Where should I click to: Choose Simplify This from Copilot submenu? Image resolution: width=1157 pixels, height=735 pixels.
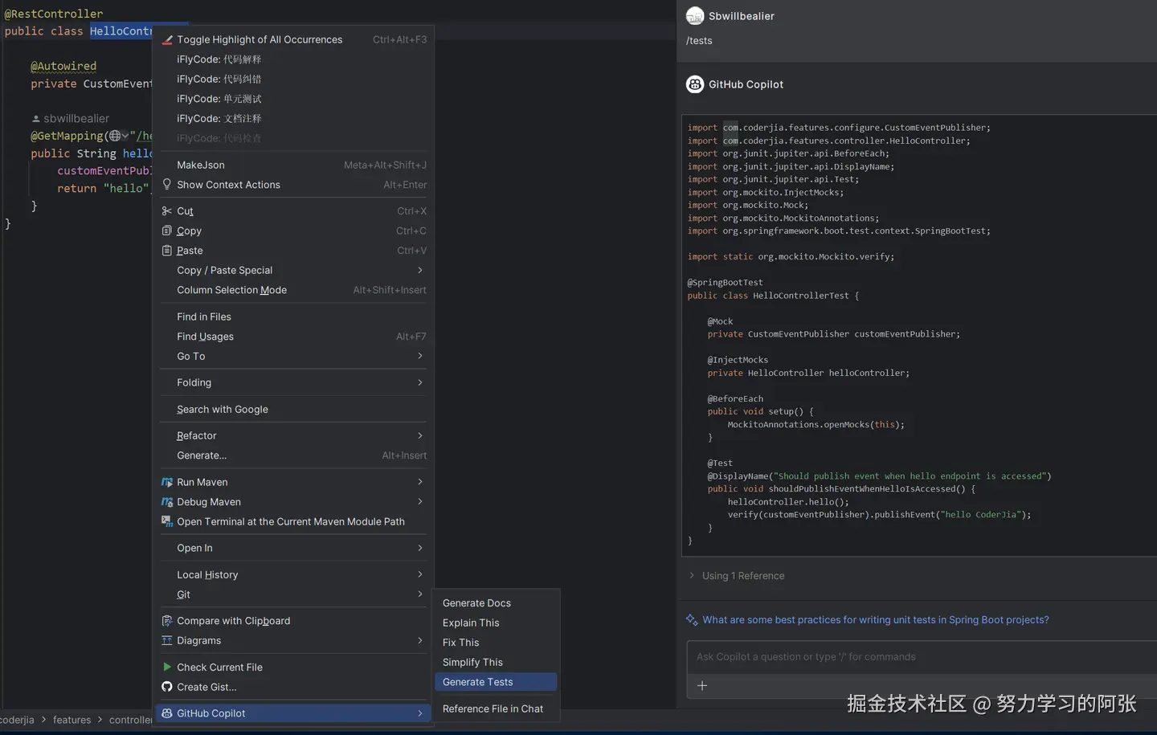coord(496,662)
